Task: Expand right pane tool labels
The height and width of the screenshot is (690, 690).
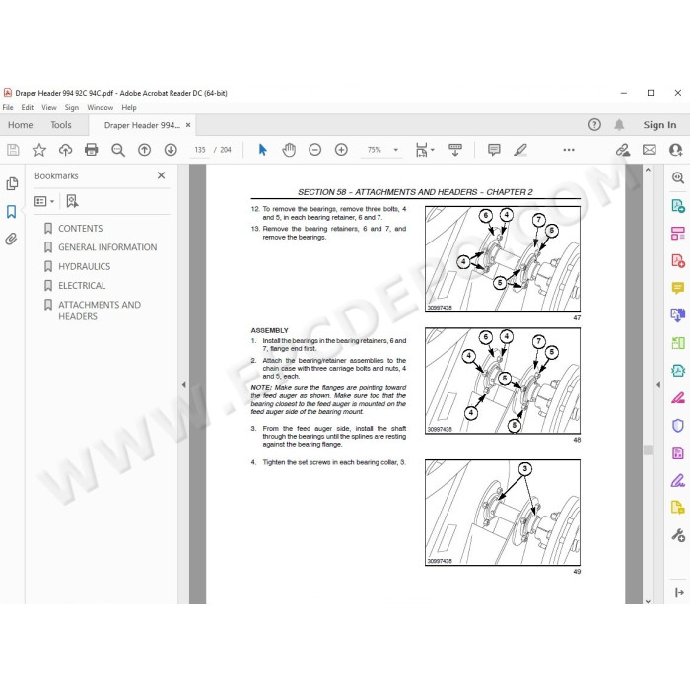Action: (x=679, y=593)
